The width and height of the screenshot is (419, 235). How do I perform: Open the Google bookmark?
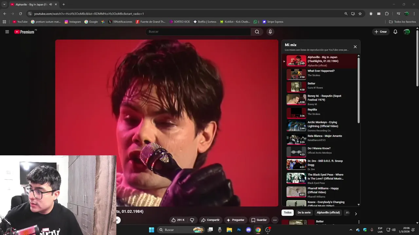91,22
